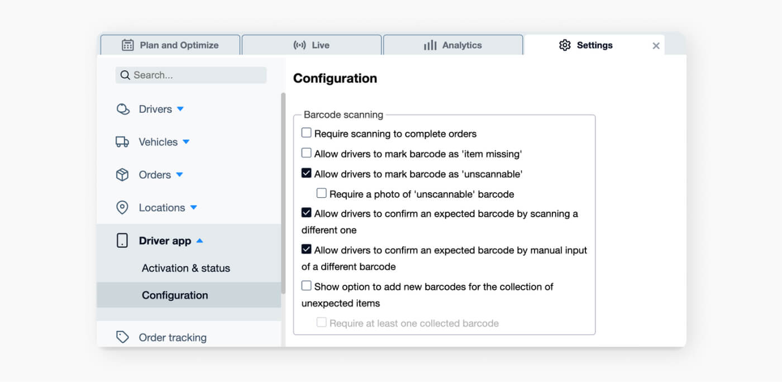This screenshot has height=382, width=782.
Task: Open the Live tab
Action: click(x=312, y=45)
